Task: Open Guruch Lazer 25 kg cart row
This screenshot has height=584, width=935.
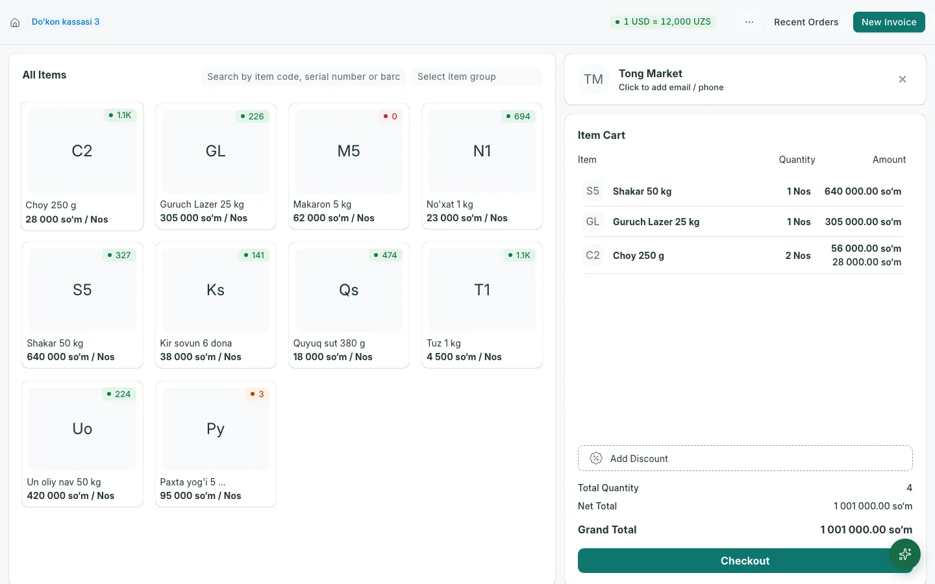Action: tap(743, 222)
